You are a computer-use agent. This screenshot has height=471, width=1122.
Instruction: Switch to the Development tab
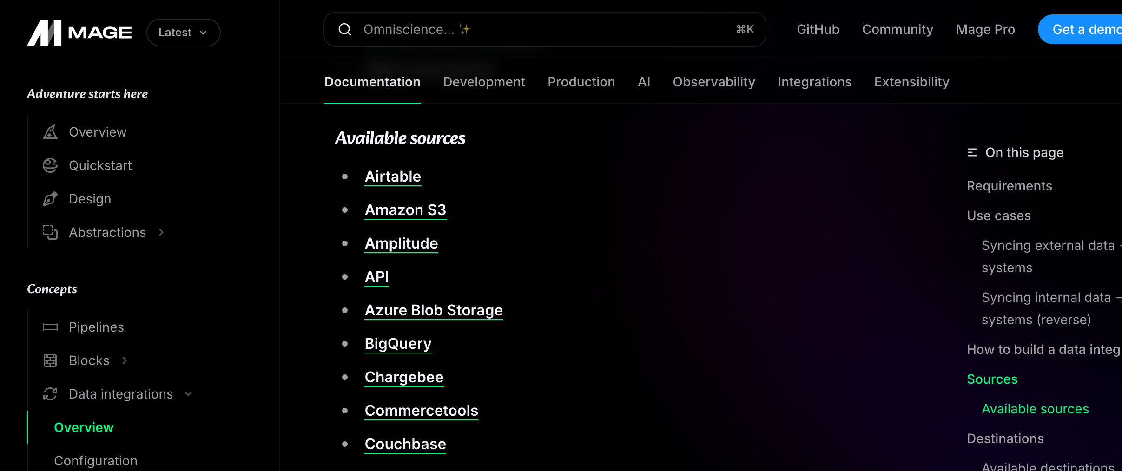[x=484, y=82]
